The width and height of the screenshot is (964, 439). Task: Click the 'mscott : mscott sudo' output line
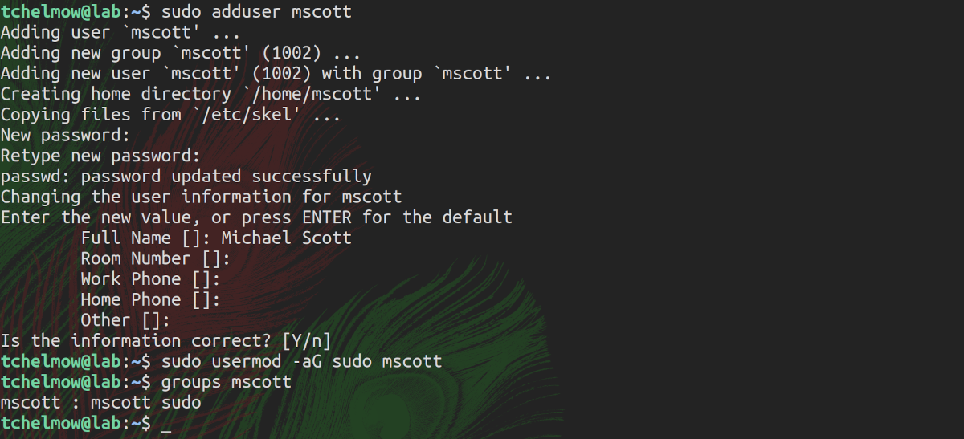(100, 402)
